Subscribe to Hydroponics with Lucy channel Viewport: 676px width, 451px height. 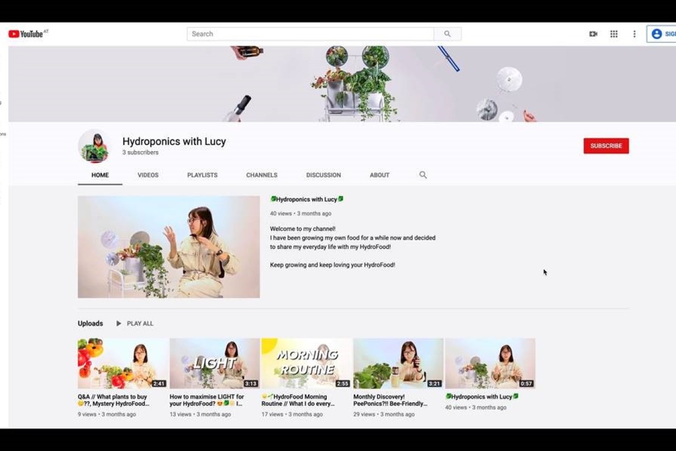click(x=606, y=146)
